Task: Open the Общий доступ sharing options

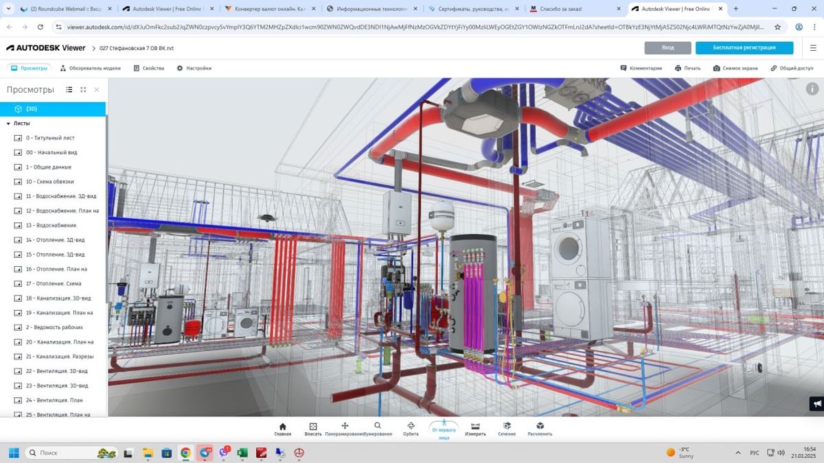Action: 791,69
